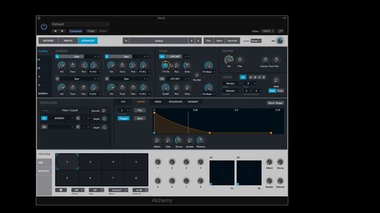Screen dimensions: 380x213
Task: Switch to the SIMPLE view
Action: [x=68, y=41]
